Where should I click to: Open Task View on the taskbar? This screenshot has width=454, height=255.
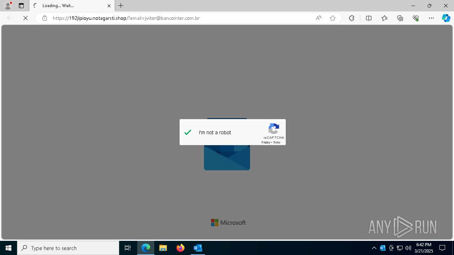click(128, 248)
